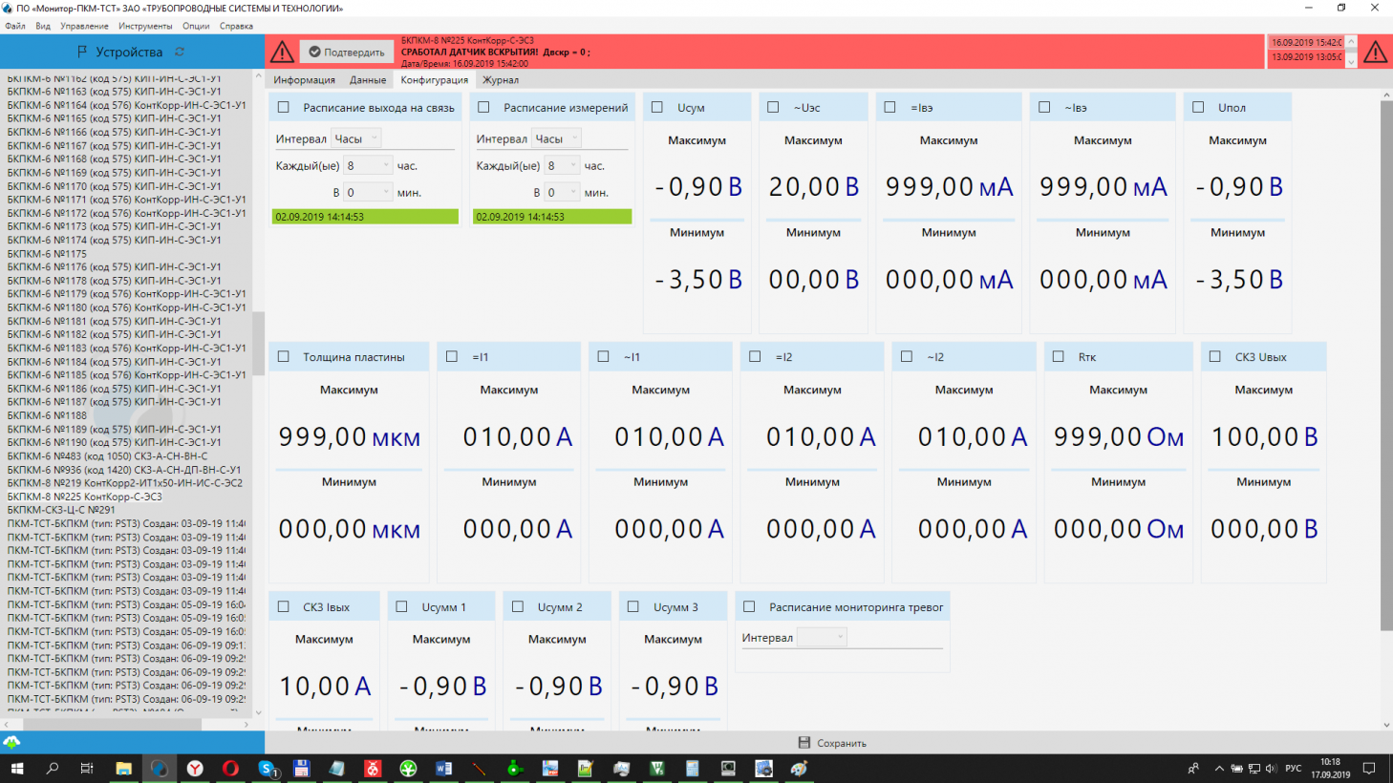The height and width of the screenshot is (783, 1393).
Task: Check the Толщина пластины checkbox
Action: (x=284, y=356)
